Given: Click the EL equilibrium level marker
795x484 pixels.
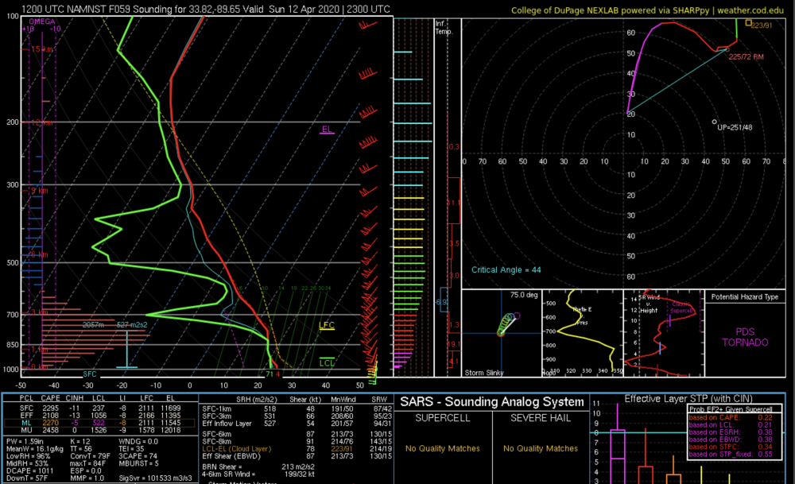Looking at the screenshot, I should click(327, 130).
